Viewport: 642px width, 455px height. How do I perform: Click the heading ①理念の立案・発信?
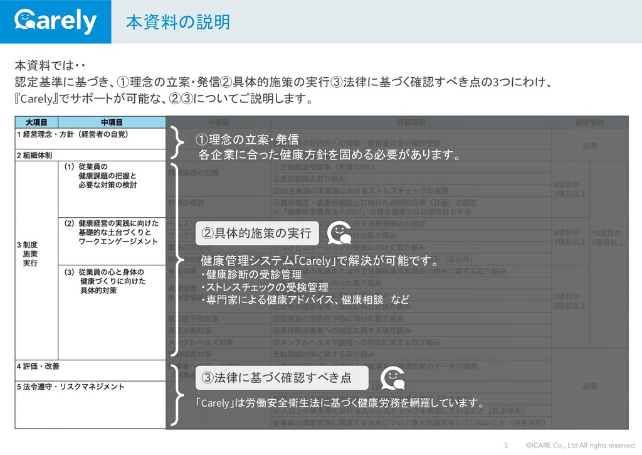[247, 139]
